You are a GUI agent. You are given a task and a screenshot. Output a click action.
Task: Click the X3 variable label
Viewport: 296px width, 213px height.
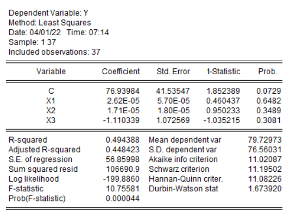pos(51,120)
